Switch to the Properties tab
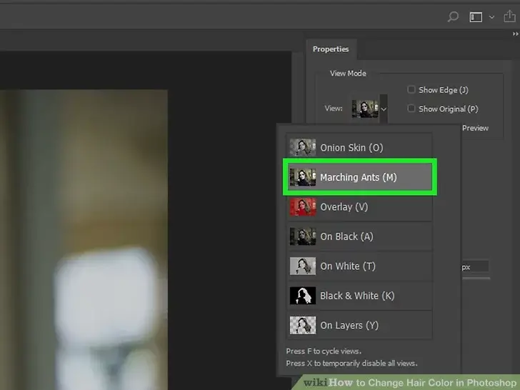 (331, 49)
